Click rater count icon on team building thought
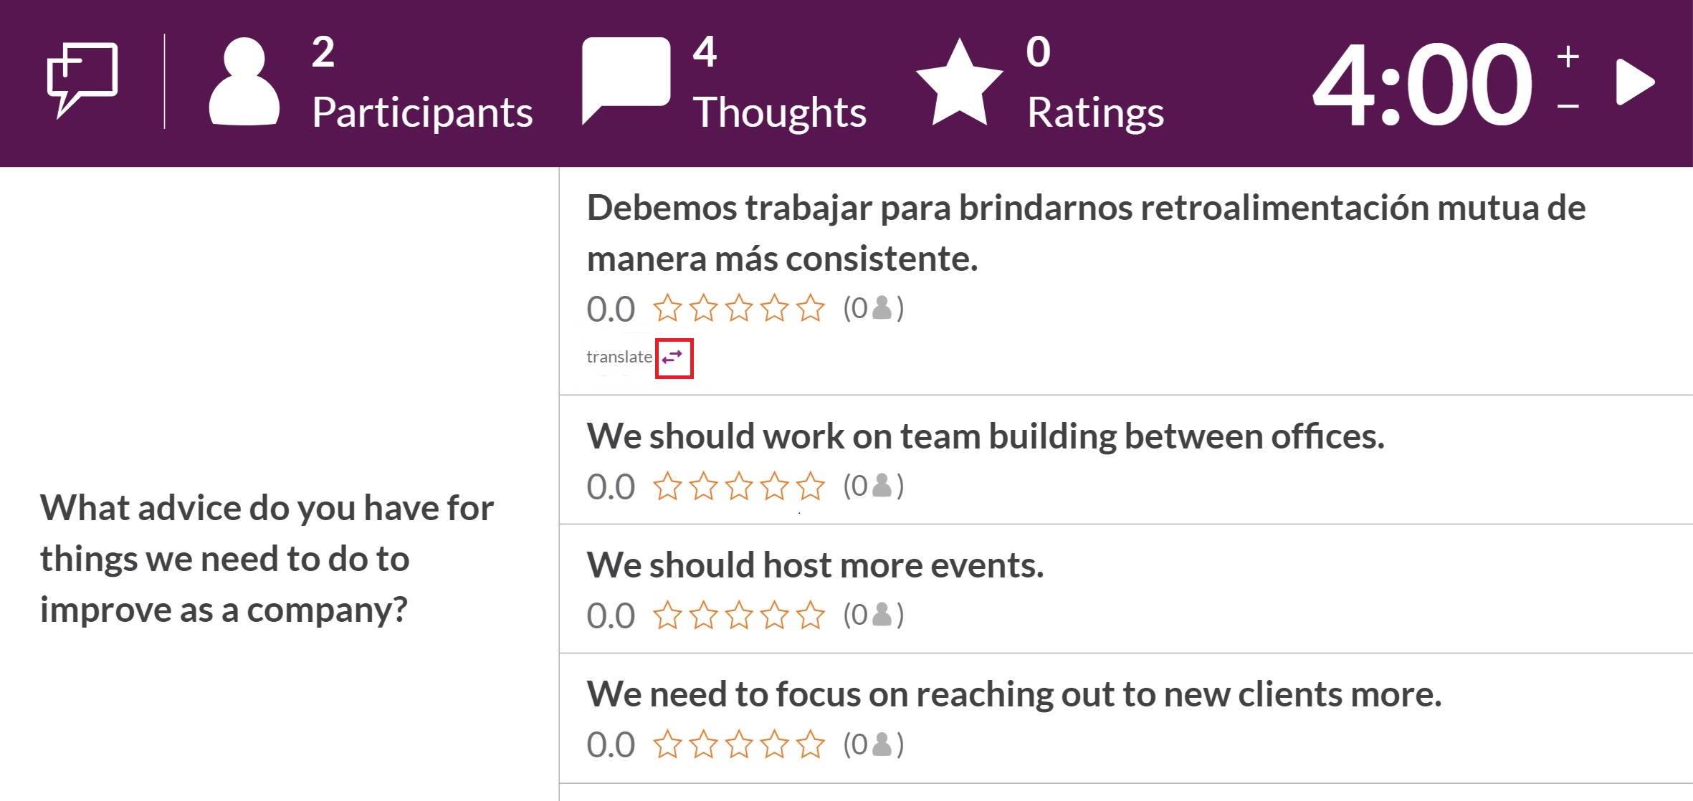1693x801 pixels. 882,486
